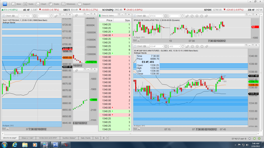The height and width of the screenshot is (148, 264).
Task: Open the Windows menu
Action: (x=68, y=4)
